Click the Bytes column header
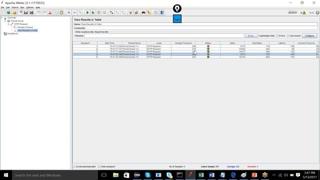The image size is (320, 180). [232, 43]
